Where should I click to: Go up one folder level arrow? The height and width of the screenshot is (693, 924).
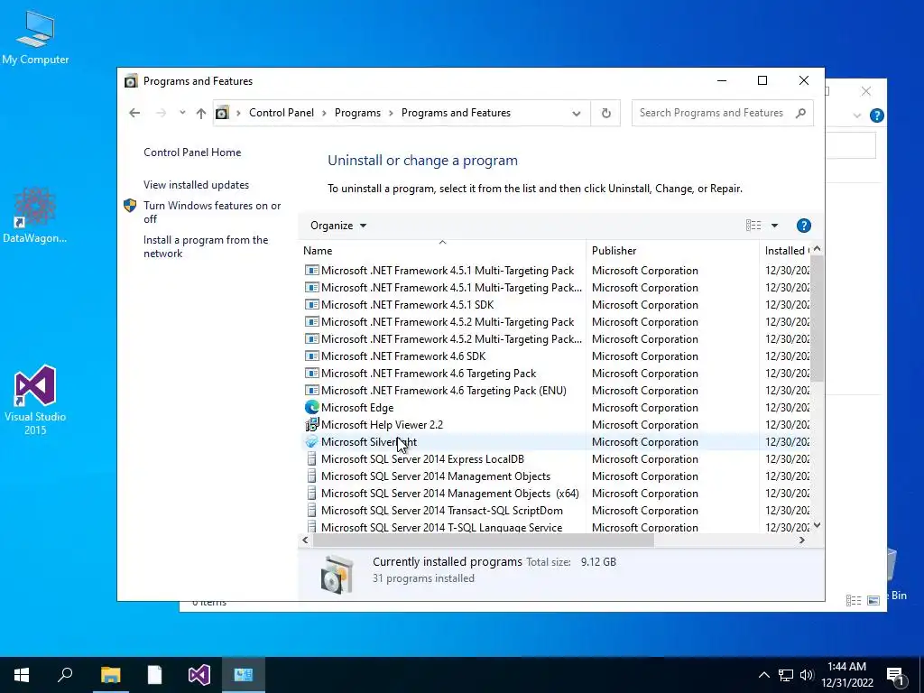tap(201, 113)
